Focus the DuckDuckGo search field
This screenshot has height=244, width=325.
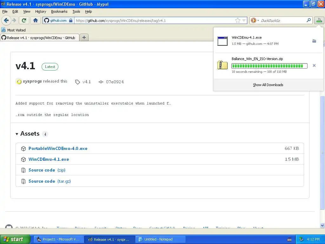coord(282,20)
